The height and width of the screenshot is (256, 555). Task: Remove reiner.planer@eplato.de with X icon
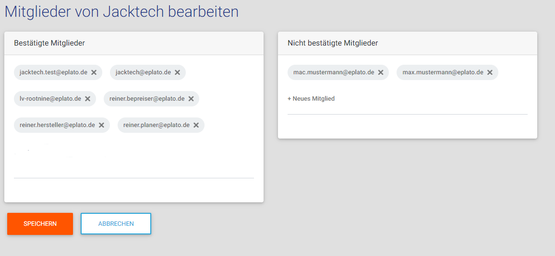point(196,125)
